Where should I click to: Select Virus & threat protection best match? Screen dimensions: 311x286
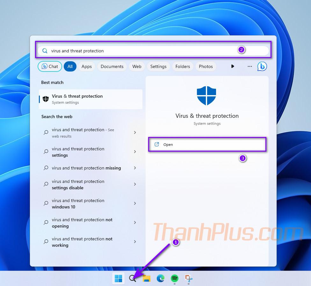click(91, 99)
